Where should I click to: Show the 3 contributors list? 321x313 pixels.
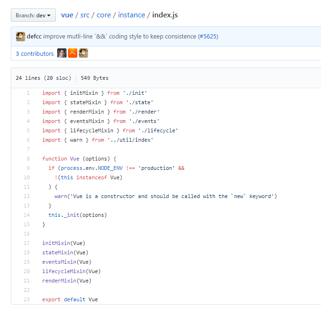coord(35,54)
